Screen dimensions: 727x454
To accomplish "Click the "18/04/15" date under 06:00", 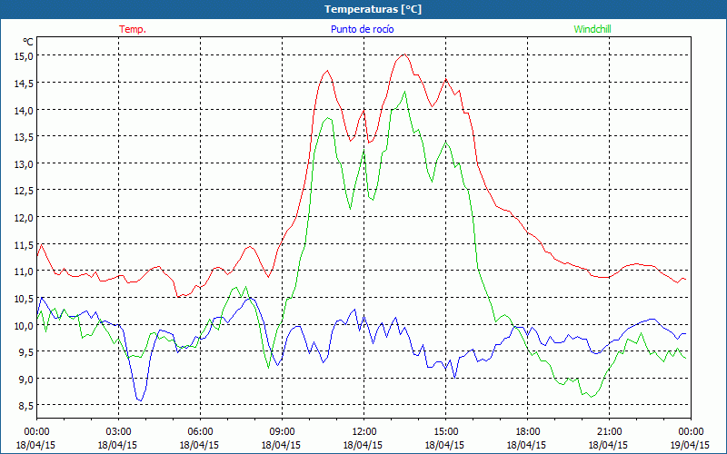I will click(199, 445).
